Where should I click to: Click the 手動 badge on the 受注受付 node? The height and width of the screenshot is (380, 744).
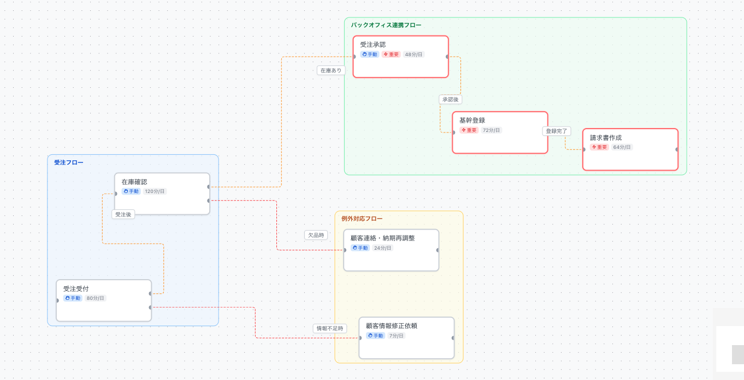click(x=72, y=298)
